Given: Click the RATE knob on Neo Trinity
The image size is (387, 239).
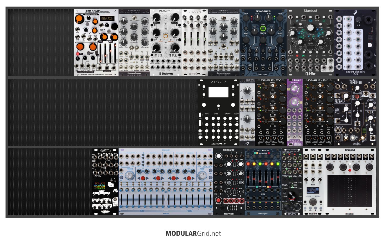Looking at the screenshot, I should [292, 195].
